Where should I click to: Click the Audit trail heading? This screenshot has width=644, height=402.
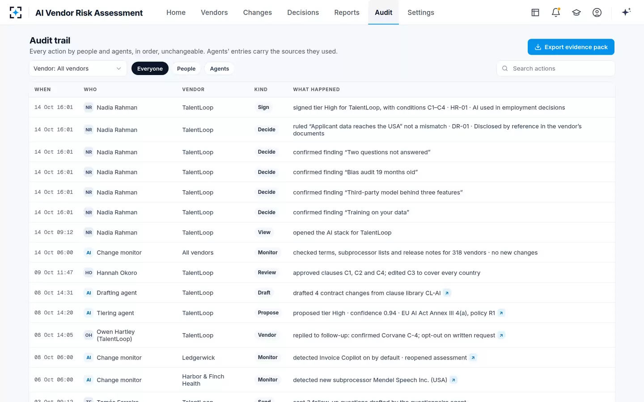coord(50,40)
